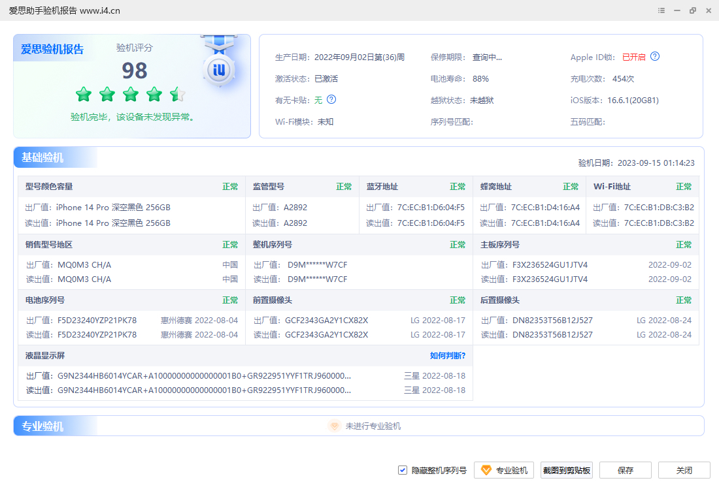Click the third green star in the rating
This screenshot has width=719, height=489.
(131, 95)
